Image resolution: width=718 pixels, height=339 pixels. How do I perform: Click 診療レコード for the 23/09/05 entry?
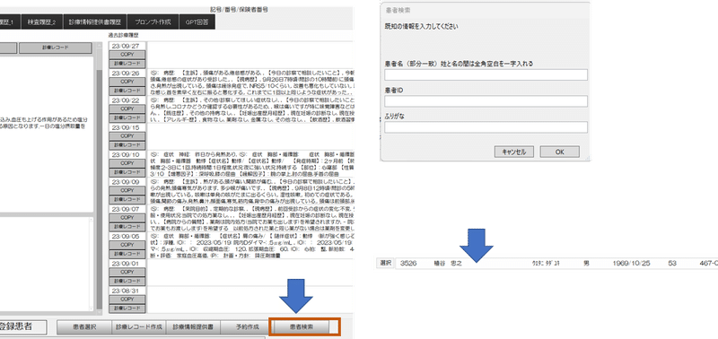pyautogui.click(x=127, y=254)
